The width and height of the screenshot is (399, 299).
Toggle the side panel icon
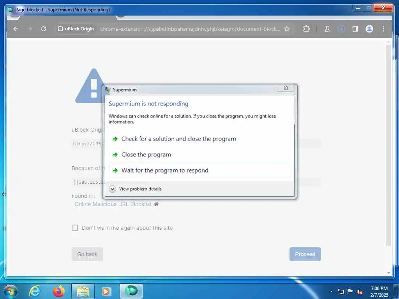[355, 29]
